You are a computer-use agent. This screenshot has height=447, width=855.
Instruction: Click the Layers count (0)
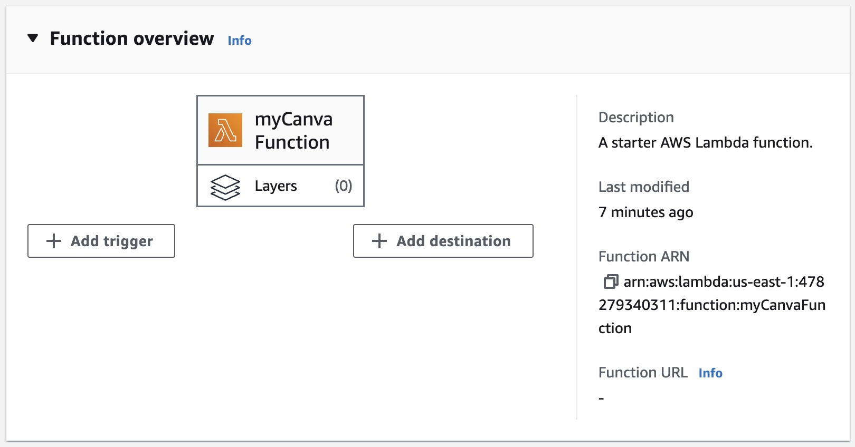[x=344, y=186]
